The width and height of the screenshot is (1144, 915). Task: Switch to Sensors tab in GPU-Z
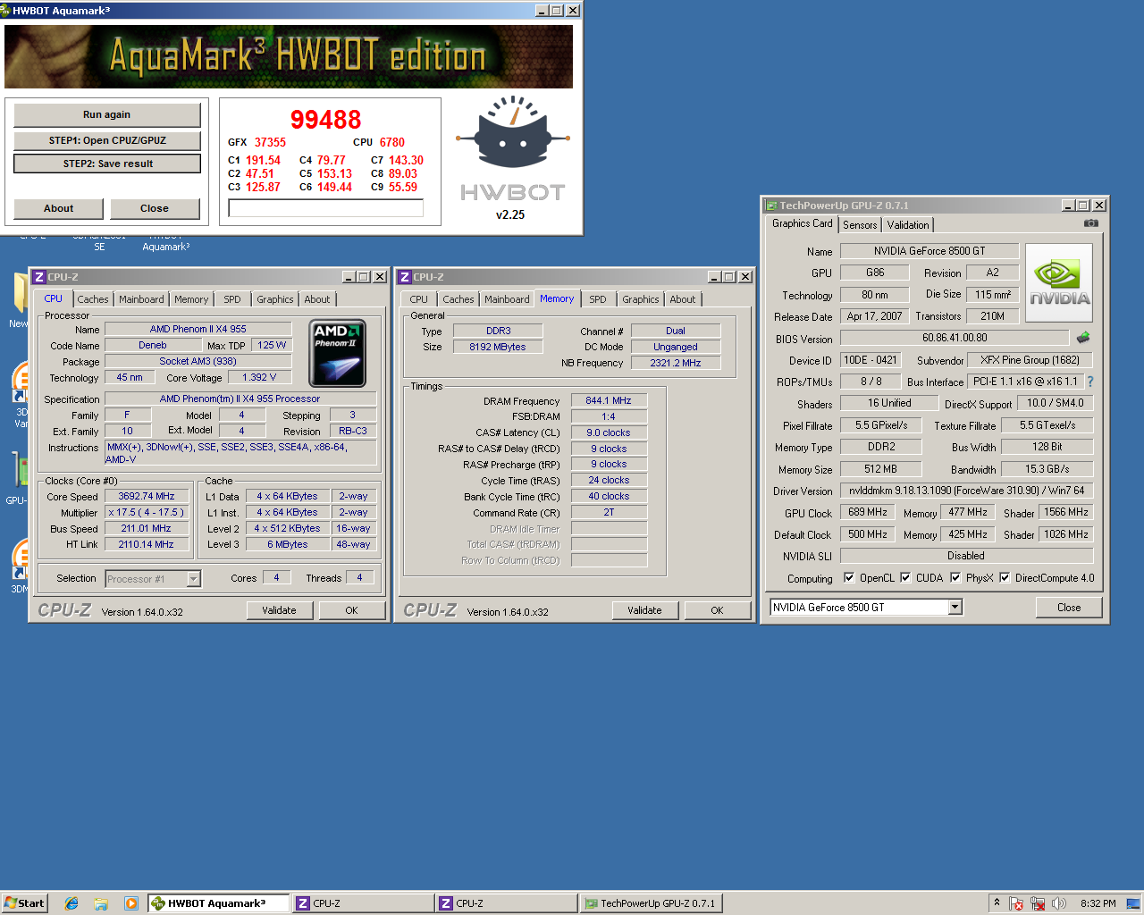click(x=860, y=225)
